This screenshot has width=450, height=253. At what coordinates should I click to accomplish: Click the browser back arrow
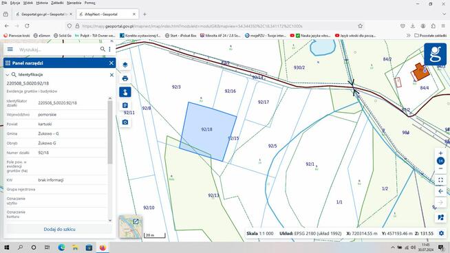[x=7, y=26]
